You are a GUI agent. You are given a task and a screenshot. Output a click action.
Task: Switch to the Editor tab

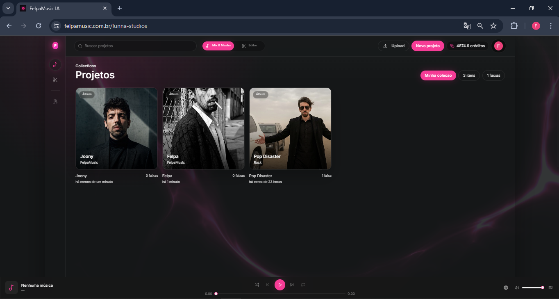[249, 46]
